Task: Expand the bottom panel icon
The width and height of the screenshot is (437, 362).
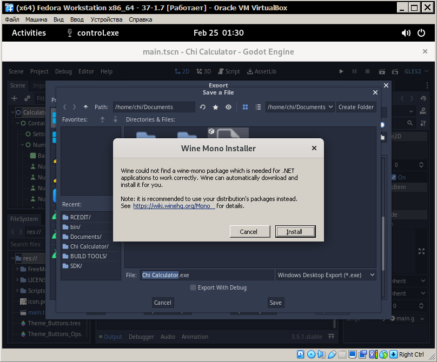Action: click(331, 337)
